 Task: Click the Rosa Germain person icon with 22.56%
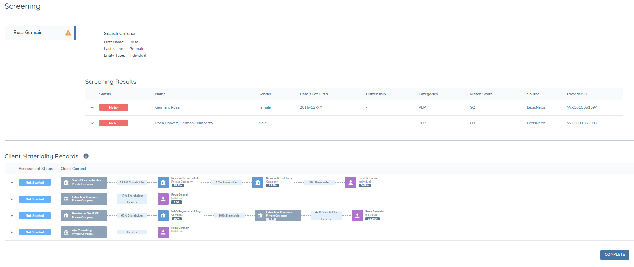[x=357, y=216]
